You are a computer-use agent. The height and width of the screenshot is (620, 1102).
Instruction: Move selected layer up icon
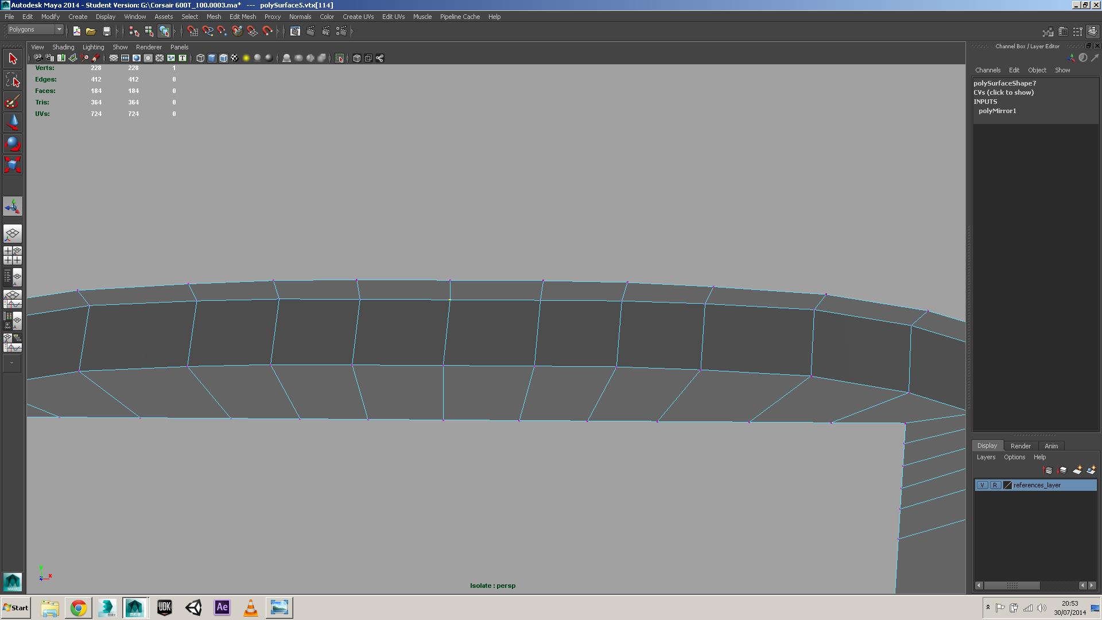[x=1047, y=471]
